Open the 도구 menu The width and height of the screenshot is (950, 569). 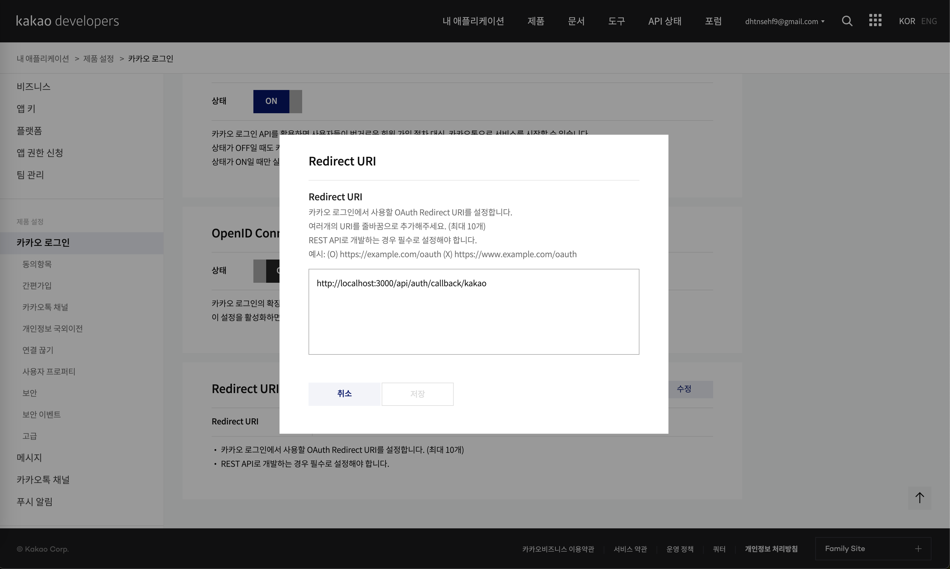pos(616,21)
